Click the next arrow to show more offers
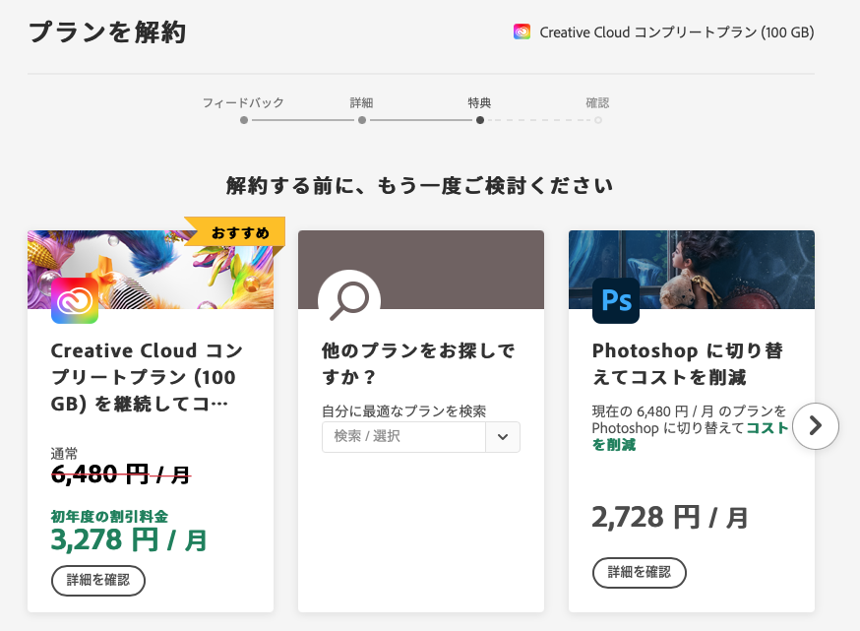Viewport: 860px width, 631px height. [815, 425]
